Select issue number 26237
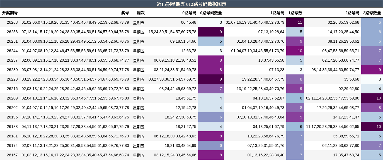 (x=12, y=60)
